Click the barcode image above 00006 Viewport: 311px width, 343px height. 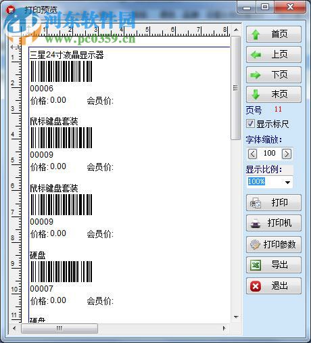62,72
